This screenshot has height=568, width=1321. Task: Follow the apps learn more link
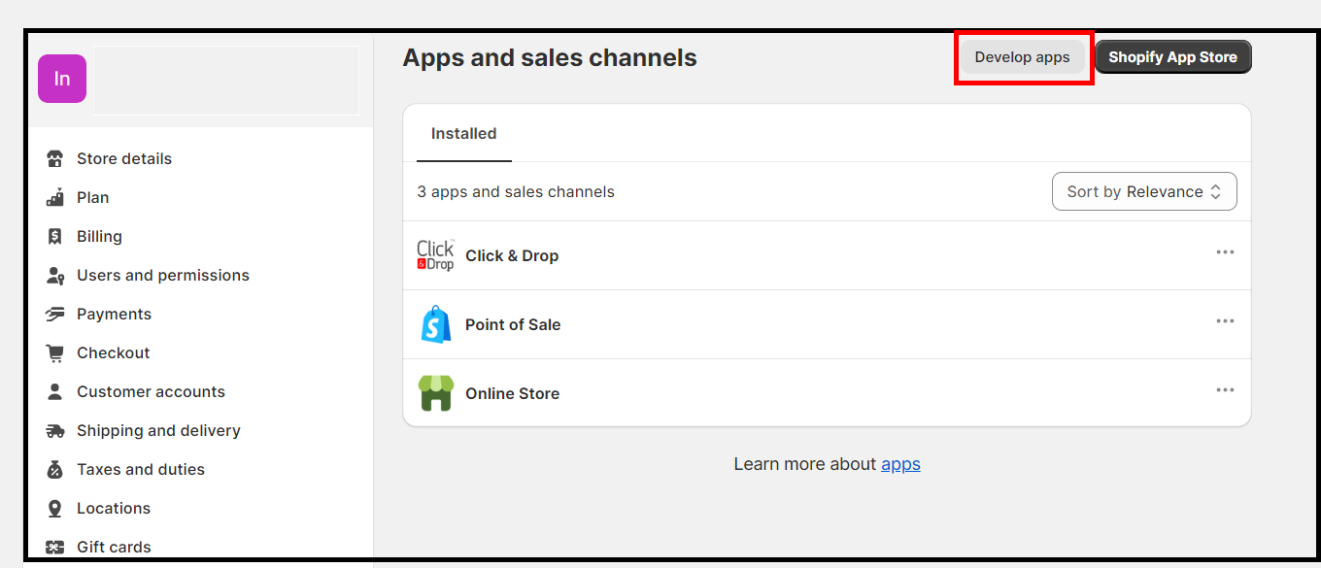tap(900, 463)
